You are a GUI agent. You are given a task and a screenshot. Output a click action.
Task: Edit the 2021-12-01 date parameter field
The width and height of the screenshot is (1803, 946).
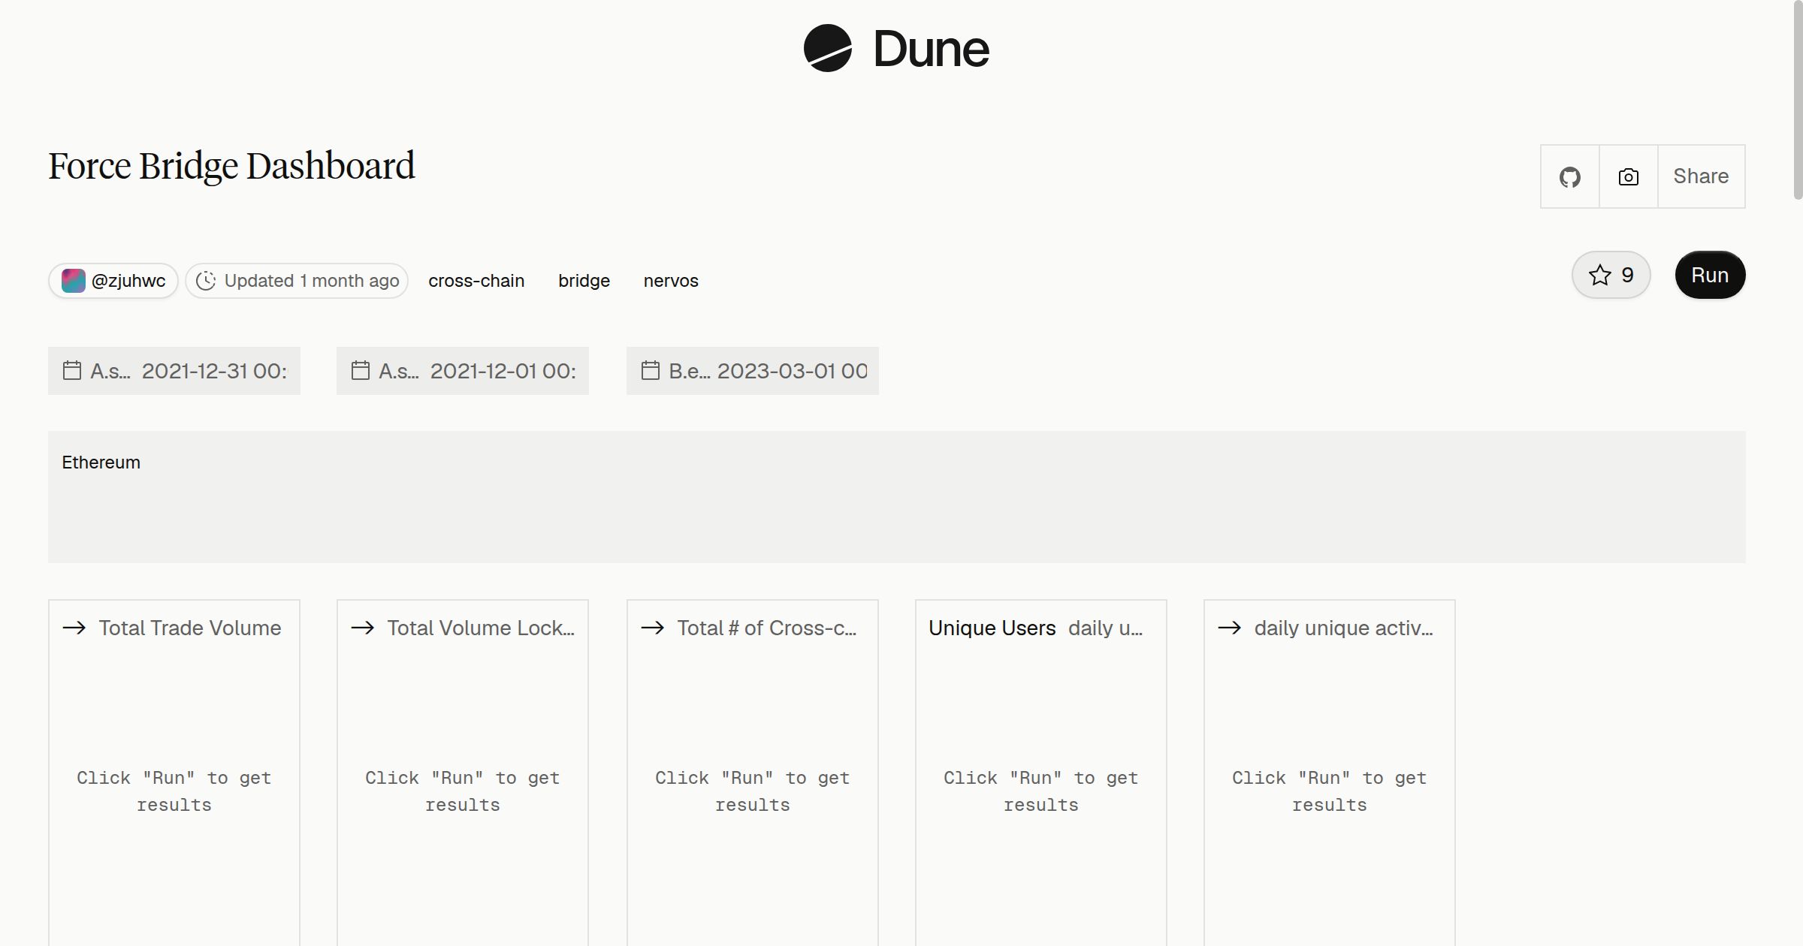pyautogui.click(x=463, y=371)
